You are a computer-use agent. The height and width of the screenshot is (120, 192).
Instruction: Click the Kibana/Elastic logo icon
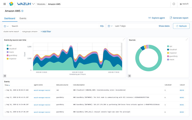[x=11, y=4]
